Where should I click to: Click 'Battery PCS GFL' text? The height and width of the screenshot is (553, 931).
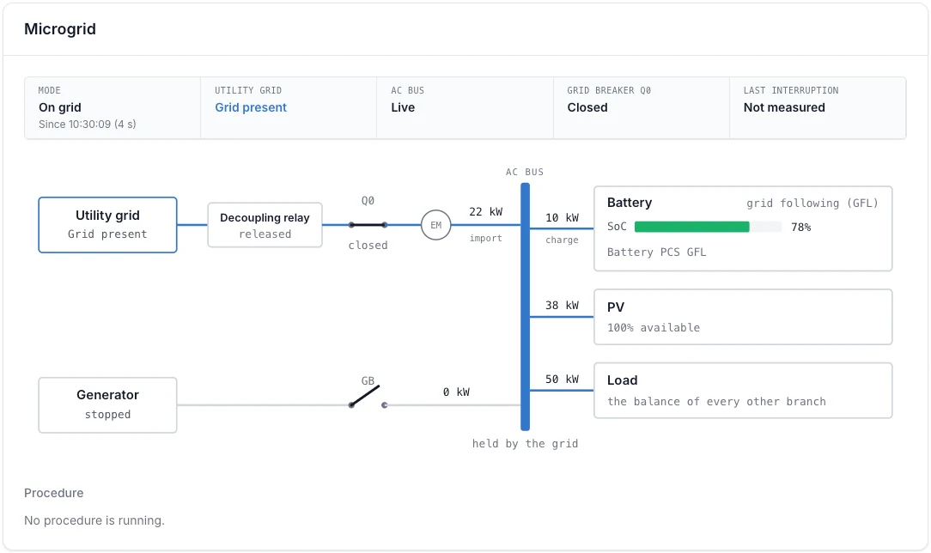tap(657, 252)
